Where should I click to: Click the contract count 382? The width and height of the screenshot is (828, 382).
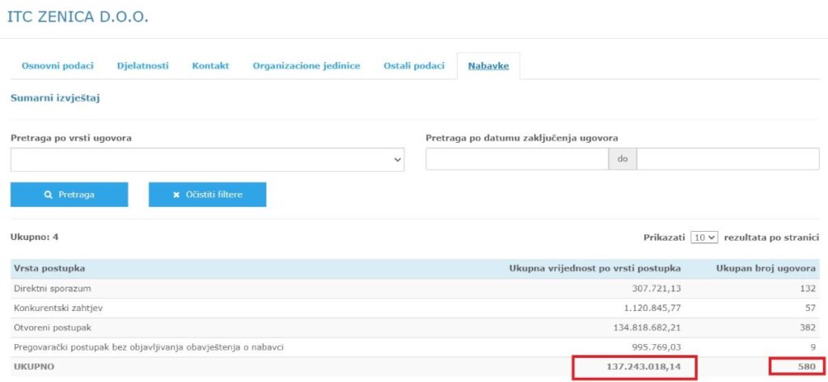(x=808, y=328)
